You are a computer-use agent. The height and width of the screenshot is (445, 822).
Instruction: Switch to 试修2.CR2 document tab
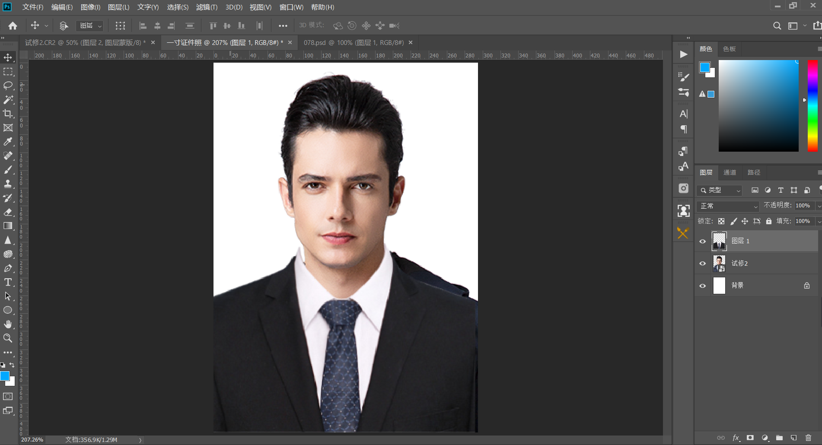(x=85, y=42)
